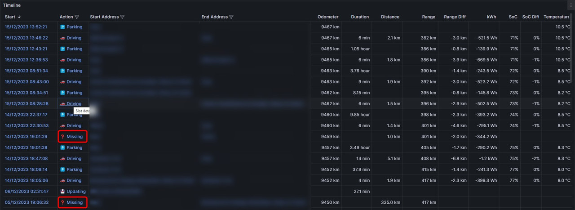
Task: Open the Missing entry from 05/12/2023 19:06:32
Action: [x=75, y=202]
